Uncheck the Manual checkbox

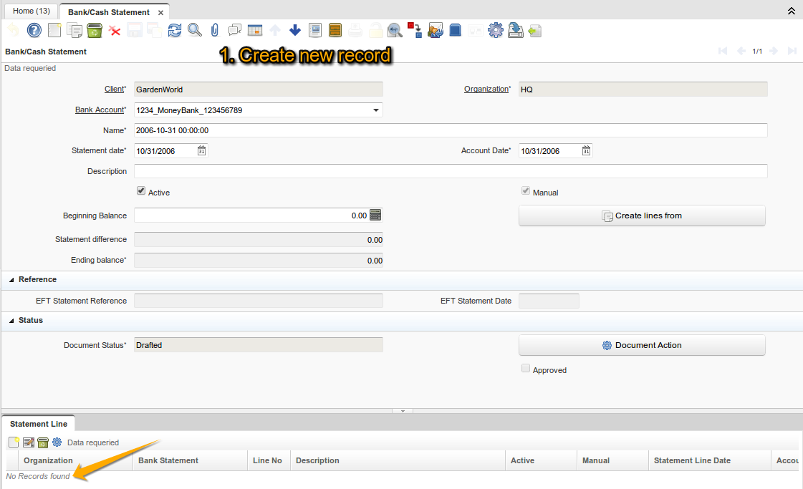pyautogui.click(x=526, y=190)
